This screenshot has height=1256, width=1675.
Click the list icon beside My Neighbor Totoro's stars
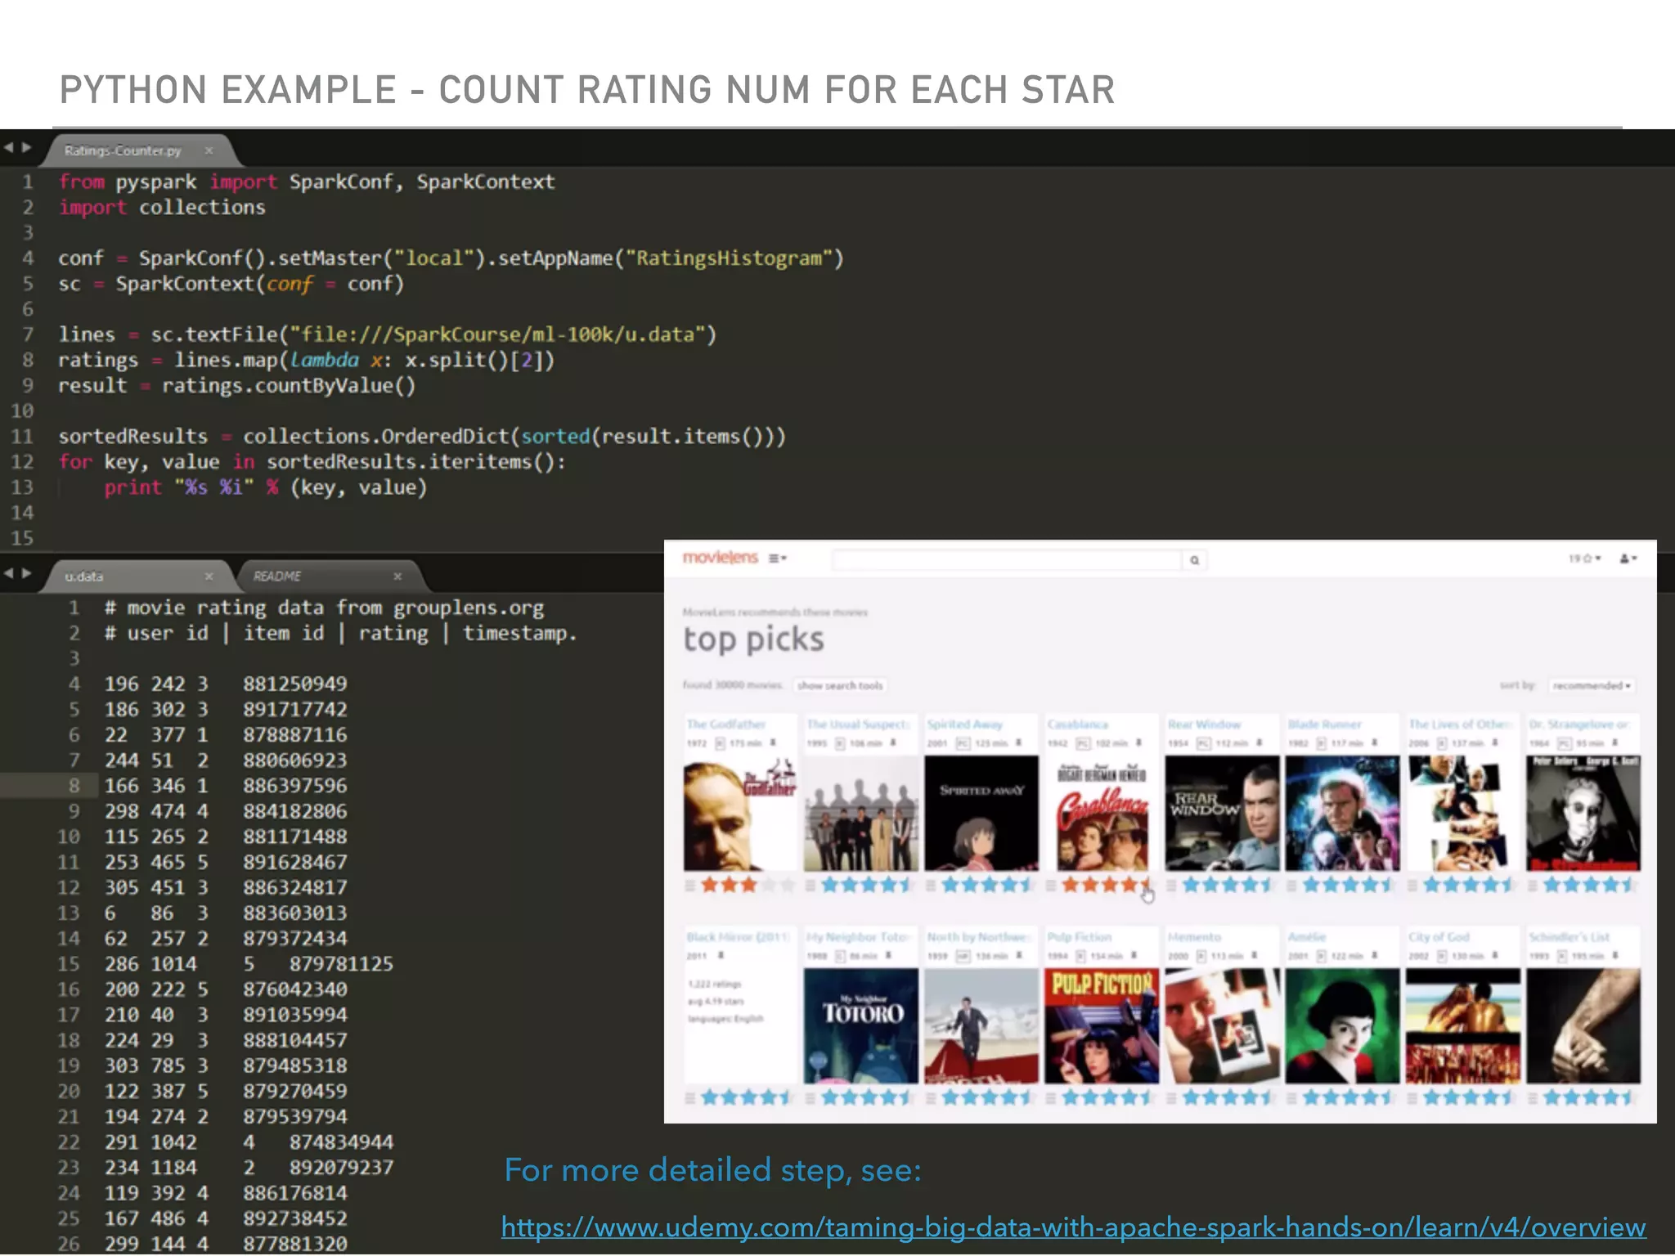811,1098
